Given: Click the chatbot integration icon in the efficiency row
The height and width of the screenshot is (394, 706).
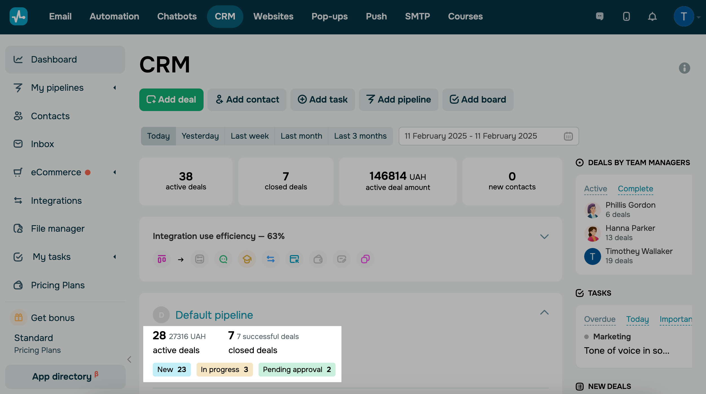Looking at the screenshot, I should point(223,259).
